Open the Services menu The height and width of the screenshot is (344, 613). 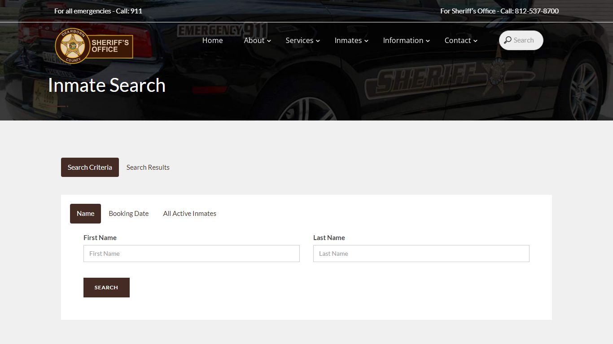299,40
